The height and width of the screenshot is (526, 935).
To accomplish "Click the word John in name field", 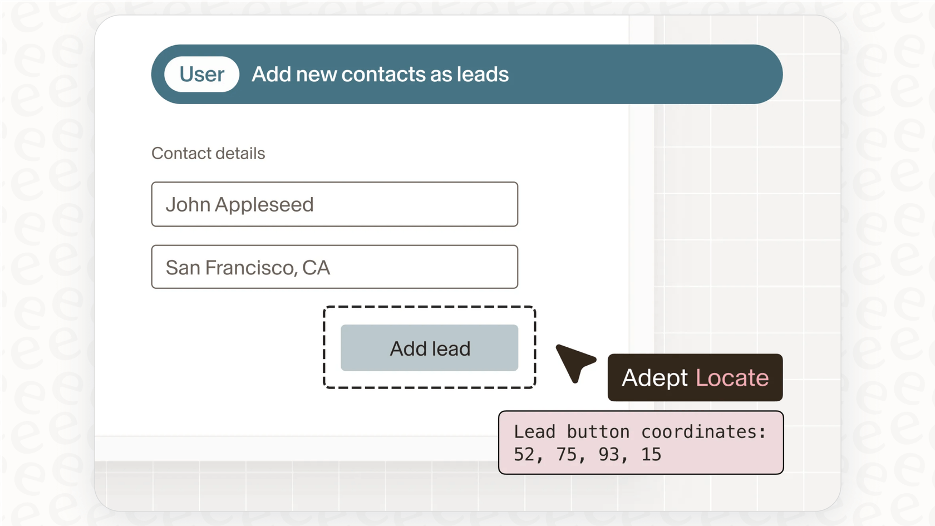I will (188, 205).
